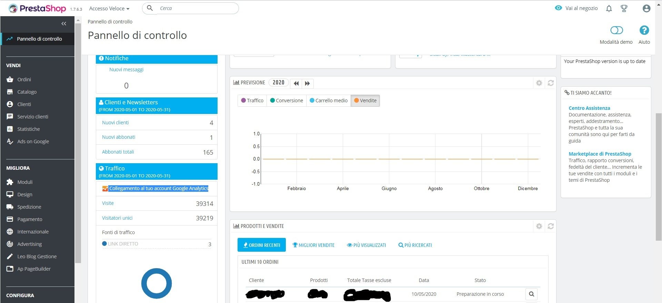
Task: Switch to Migliori Vendite tab
Action: point(313,245)
